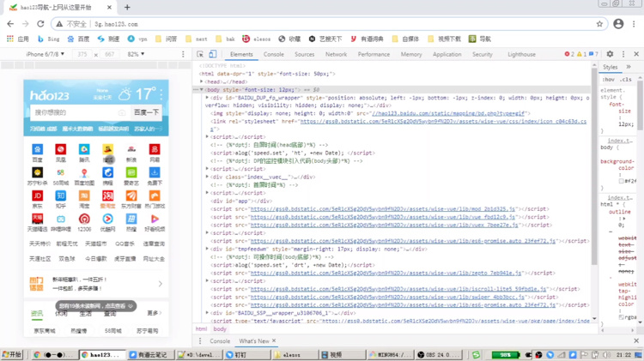The image size is (644, 361).
Task: Open OBS 24.0 in the taskbar
Action: pos(438,355)
